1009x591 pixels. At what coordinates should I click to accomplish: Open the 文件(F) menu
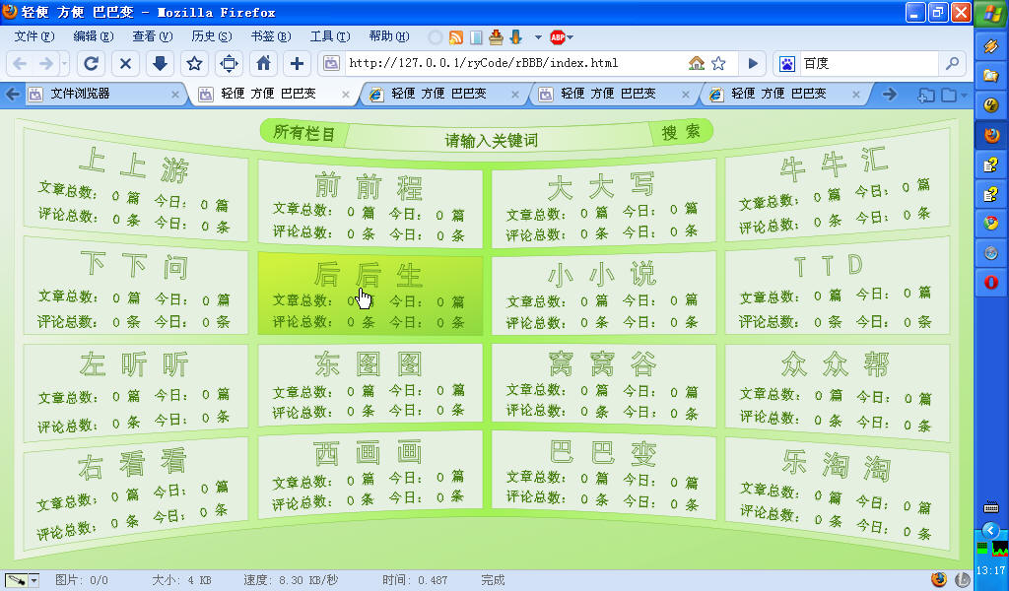pos(34,36)
